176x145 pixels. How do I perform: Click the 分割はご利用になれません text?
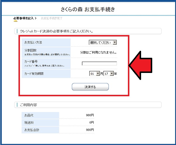pos(99,52)
